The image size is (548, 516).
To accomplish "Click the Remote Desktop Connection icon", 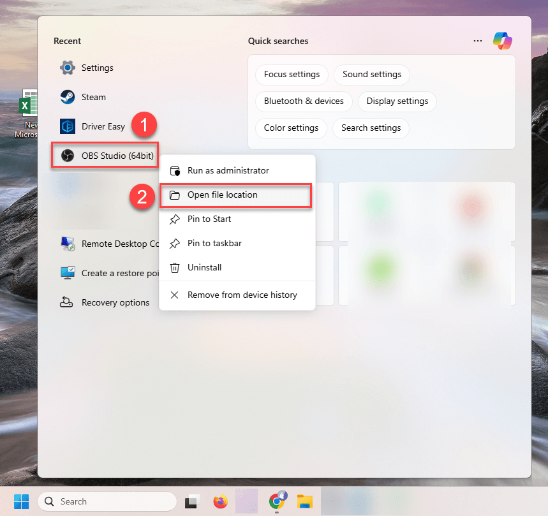I will pyautogui.click(x=68, y=244).
